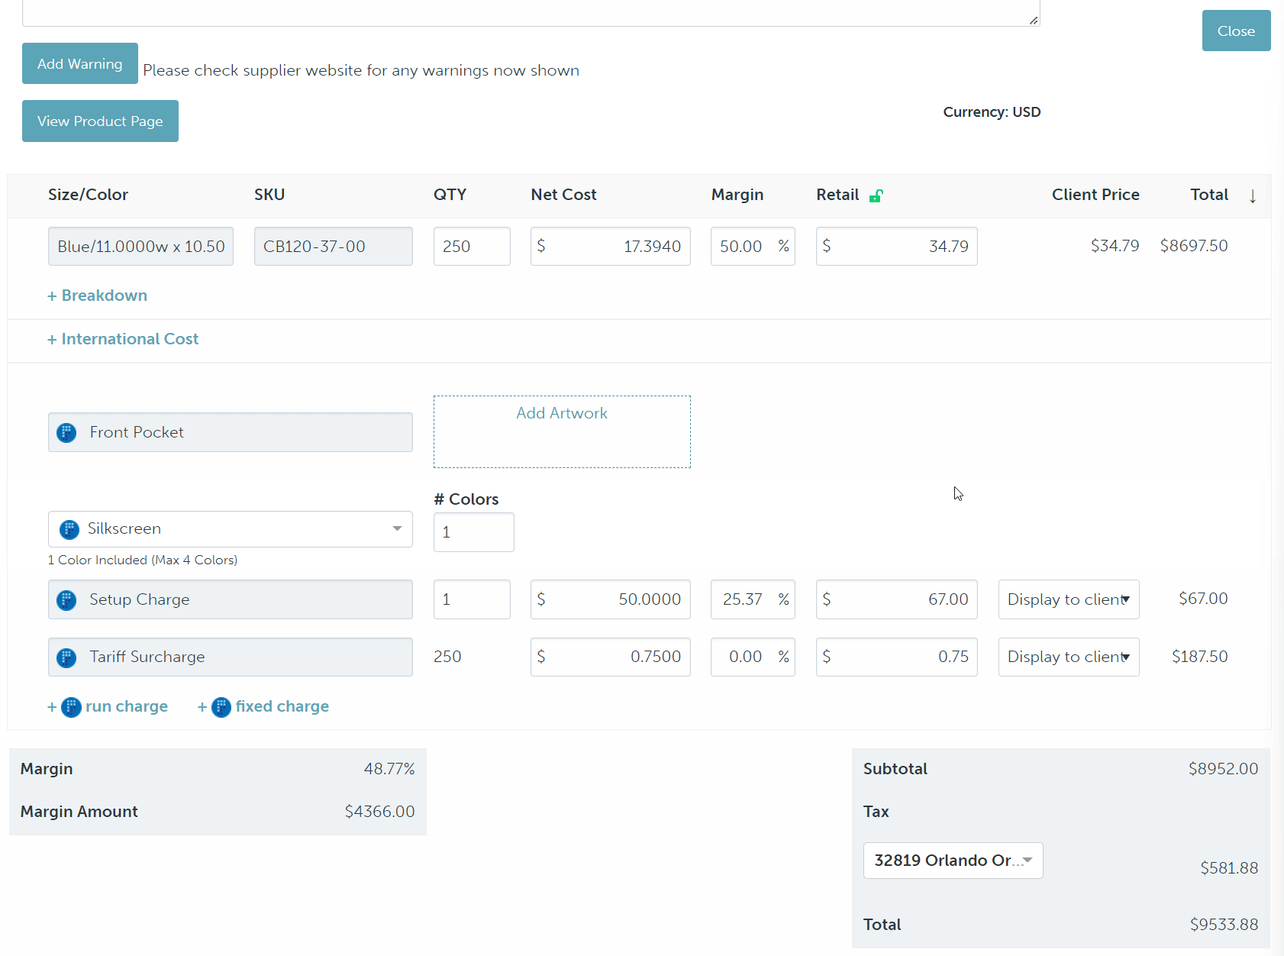Toggle the green Retail lock icon
Viewport: 1284px width, 956px height.
[876, 195]
